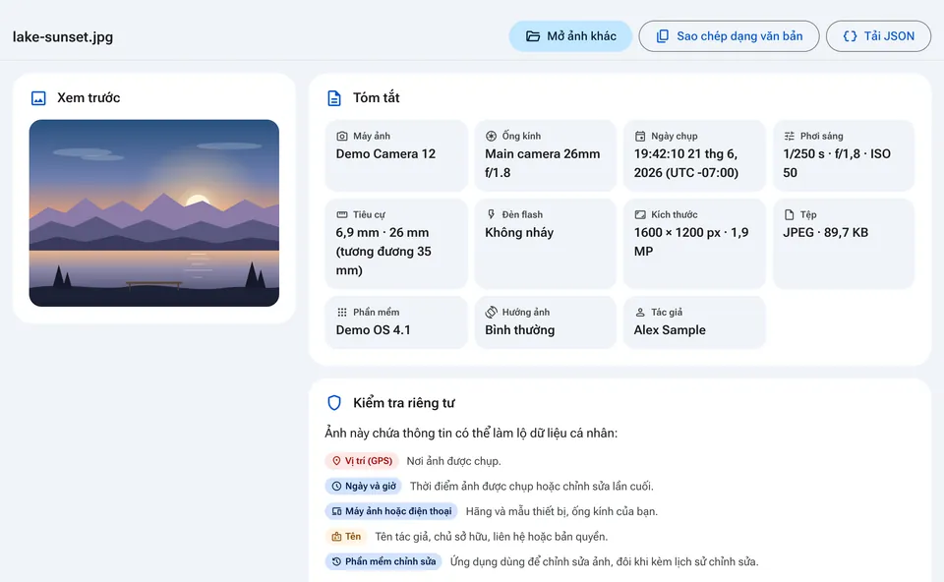Viewport: 944px width, 582px height.
Task: Click the Xem trước picture icon
Action: pos(38,98)
